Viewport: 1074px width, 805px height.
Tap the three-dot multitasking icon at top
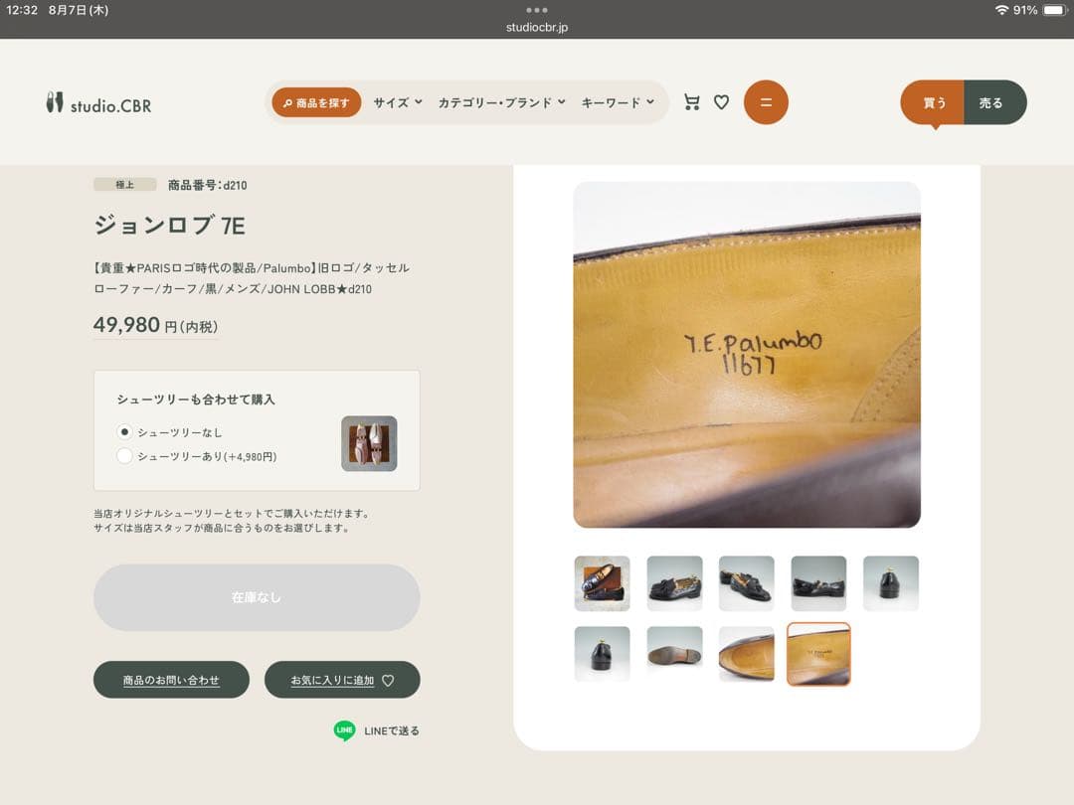[x=537, y=10]
